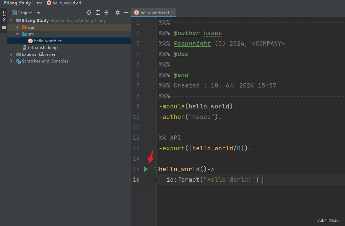Click the Project stripe button on left edge

3,17
